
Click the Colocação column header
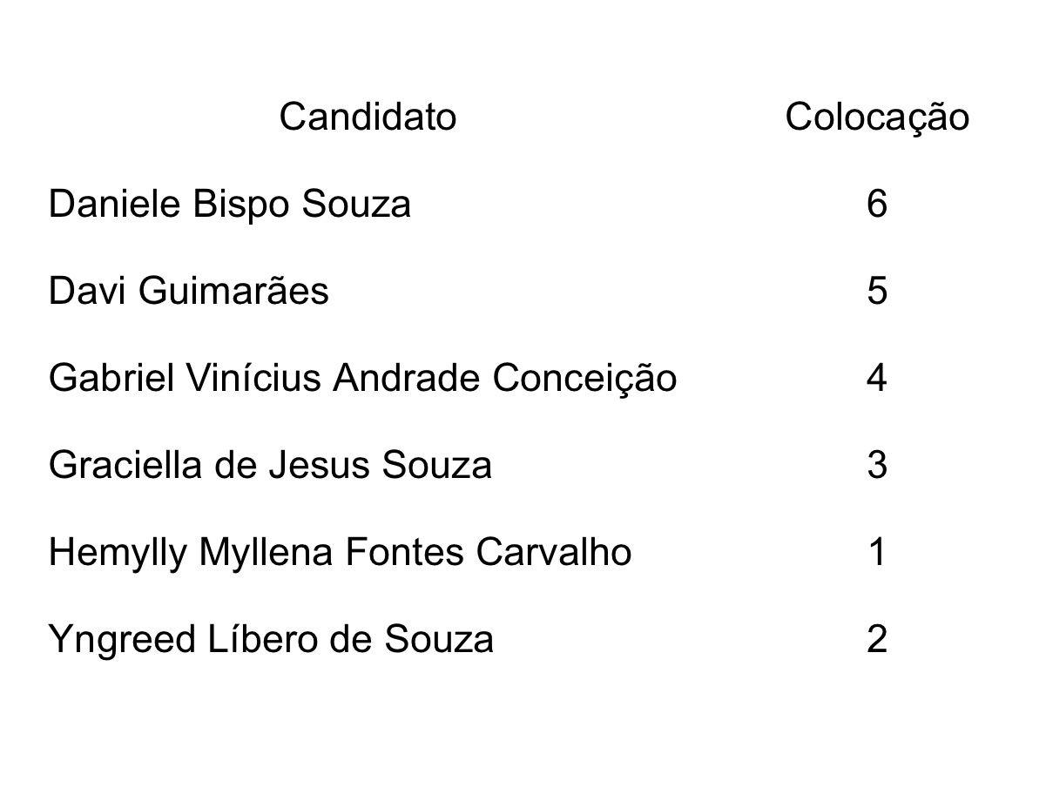[x=877, y=119]
